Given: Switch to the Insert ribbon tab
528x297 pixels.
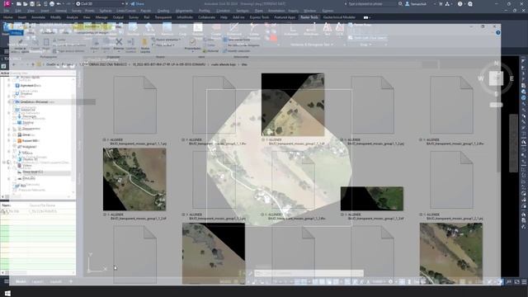Looking at the screenshot, I should point(22,17).
